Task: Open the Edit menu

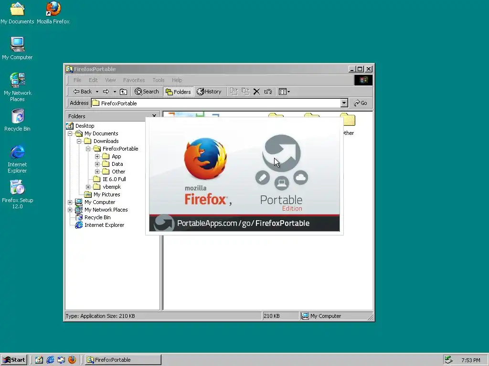Action: point(93,80)
